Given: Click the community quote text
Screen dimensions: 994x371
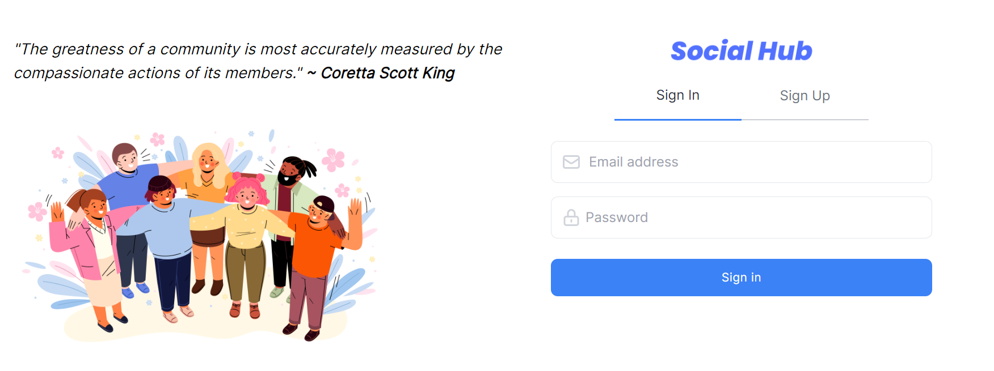Looking at the screenshot, I should coord(258,61).
